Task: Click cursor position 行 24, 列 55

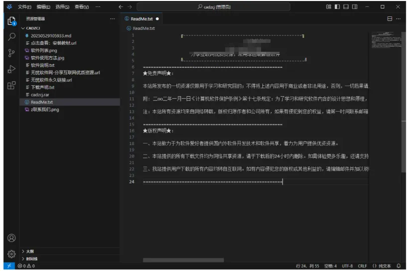Action: pyautogui.click(x=307, y=266)
